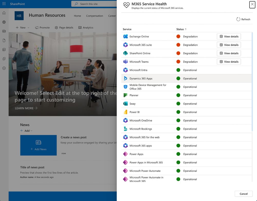Select the Microsoft 365 for the web row
This screenshot has height=201, width=257.
[x=187, y=137]
